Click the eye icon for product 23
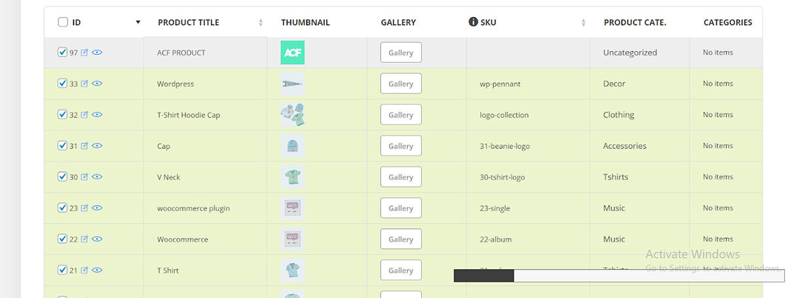 (97, 208)
